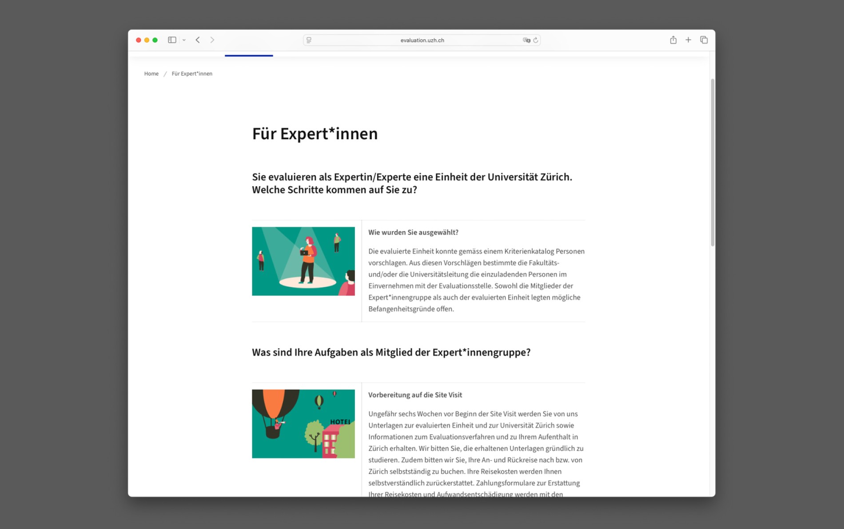Screen dimensions: 844x529
Task: Click the 'Wie wurden Sie ausgewählt?' heading
Action: point(413,232)
